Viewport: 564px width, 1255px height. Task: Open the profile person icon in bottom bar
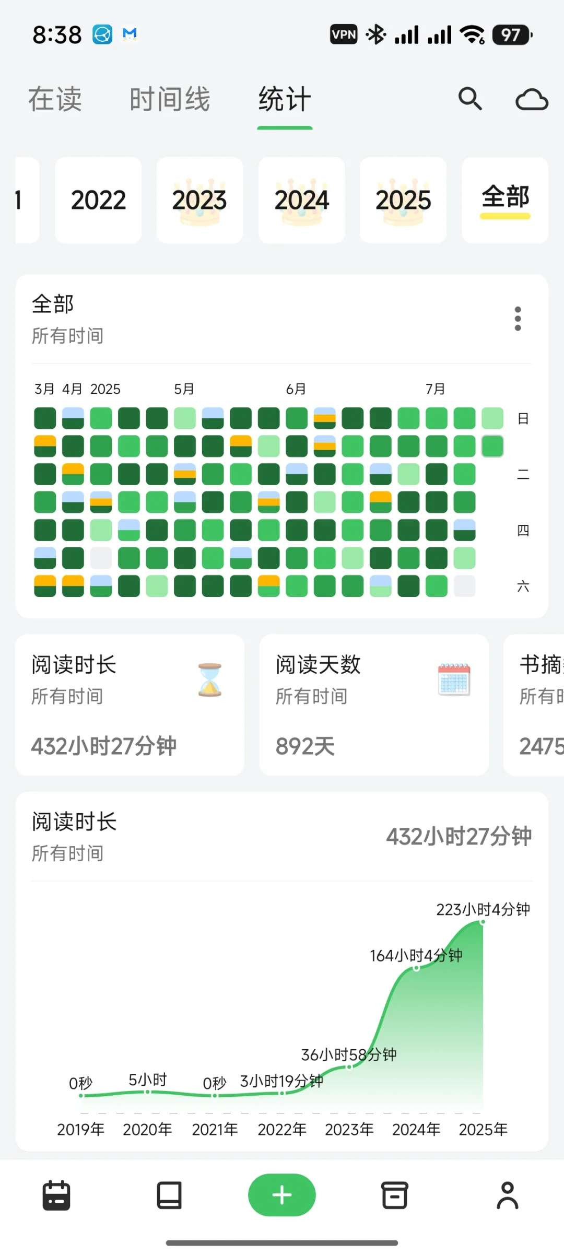click(508, 1195)
